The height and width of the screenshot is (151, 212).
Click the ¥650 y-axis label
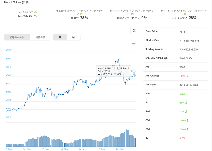(8, 50)
